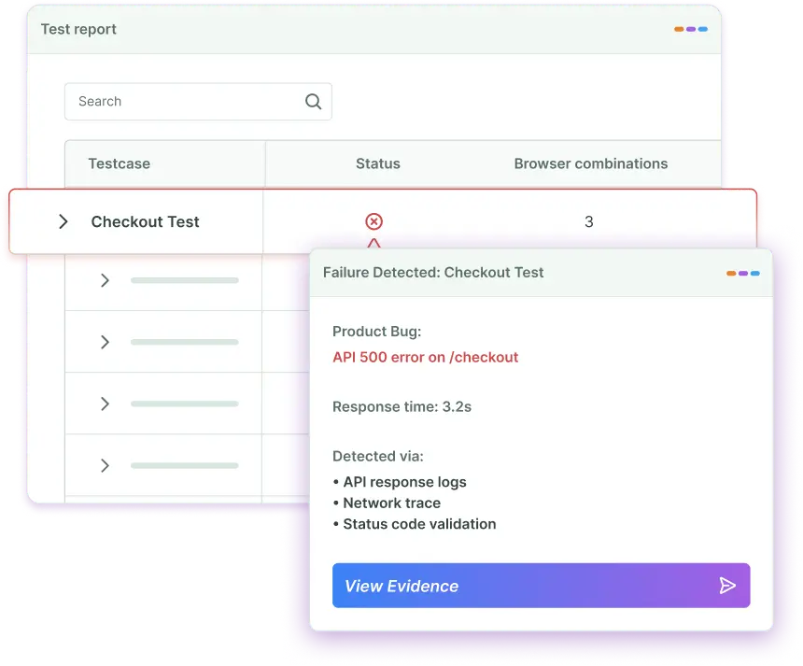803x666 pixels.
Task: Expand the Checkout Test row
Action: tap(63, 221)
